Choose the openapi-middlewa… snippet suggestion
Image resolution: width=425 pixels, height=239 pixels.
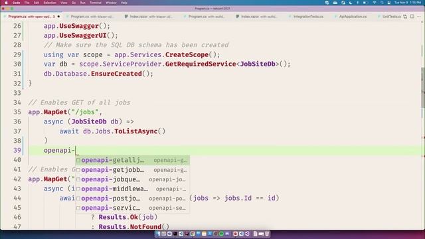click(133, 189)
